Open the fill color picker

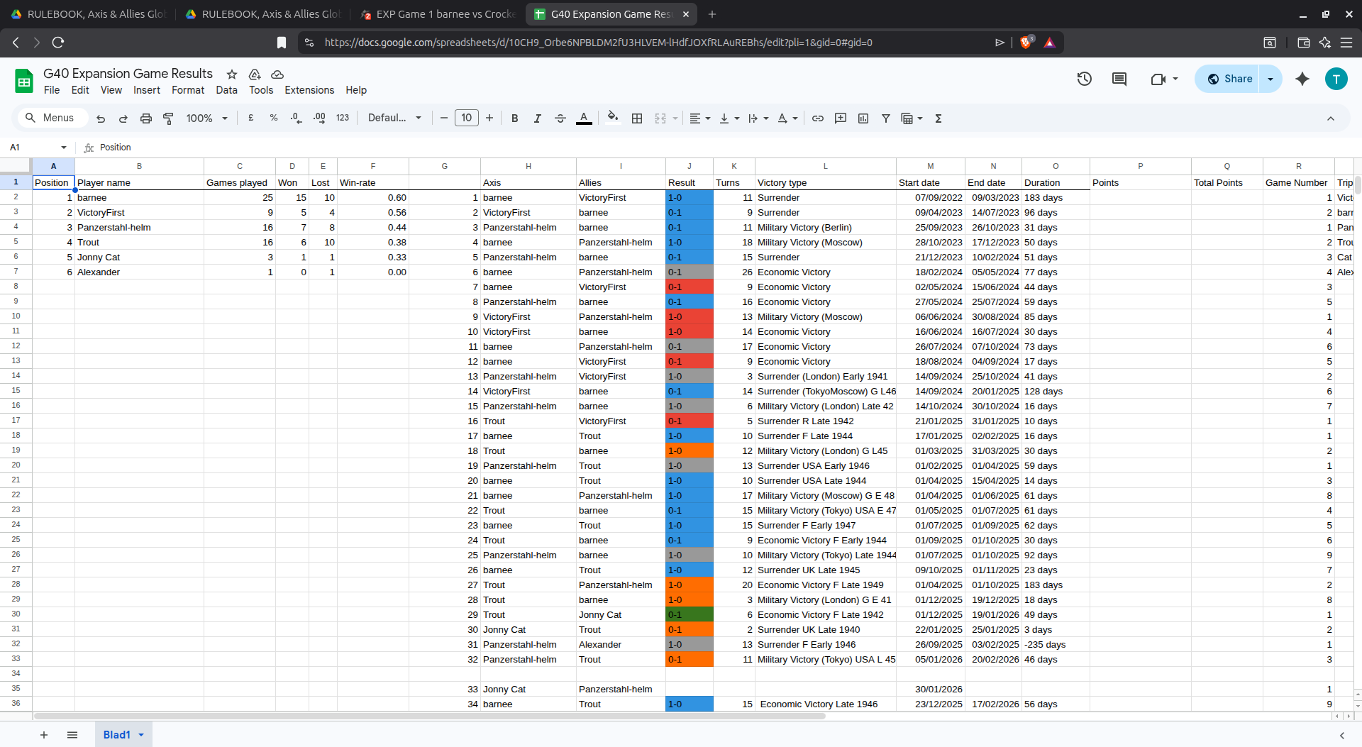pos(612,118)
